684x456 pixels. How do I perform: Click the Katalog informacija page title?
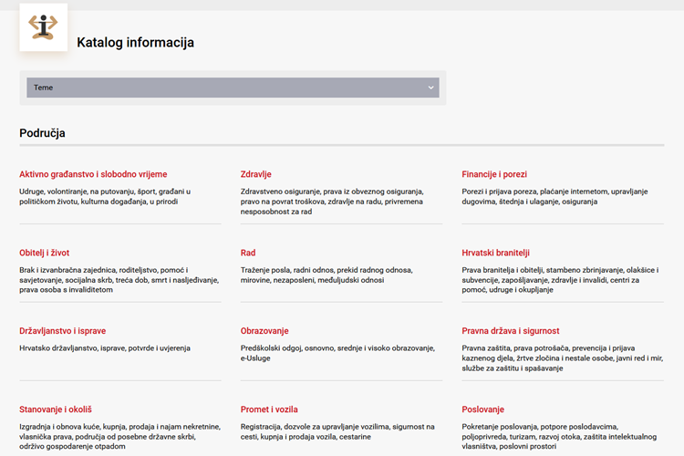pyautogui.click(x=135, y=42)
